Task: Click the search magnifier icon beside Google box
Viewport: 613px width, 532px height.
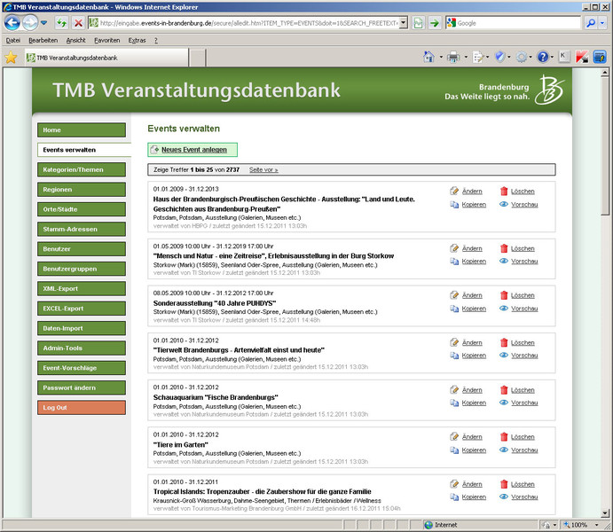Action: pos(591,23)
